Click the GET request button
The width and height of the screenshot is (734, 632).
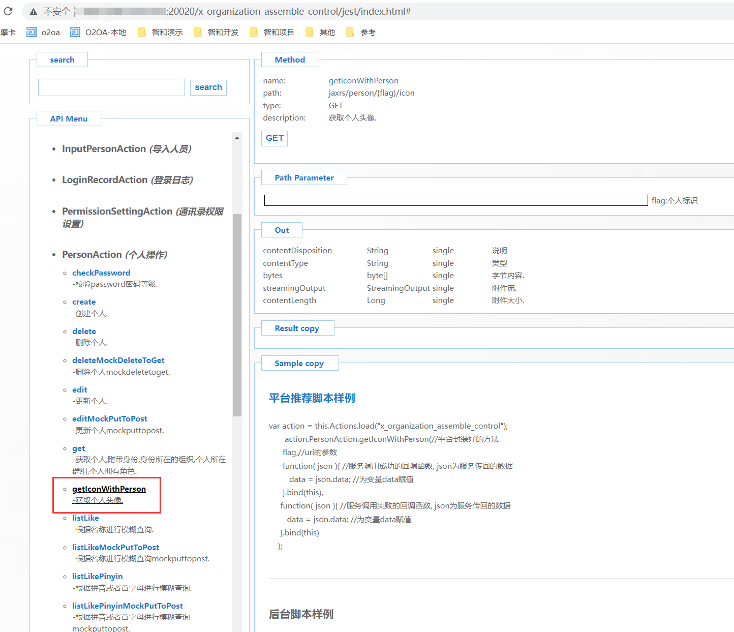pos(274,138)
